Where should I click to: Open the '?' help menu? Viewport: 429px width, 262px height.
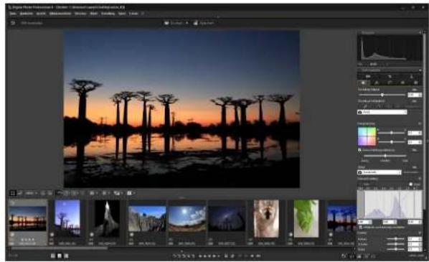143,14
